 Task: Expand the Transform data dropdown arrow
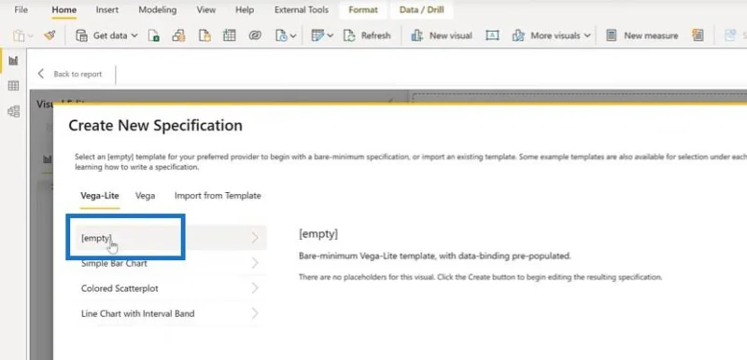[331, 35]
